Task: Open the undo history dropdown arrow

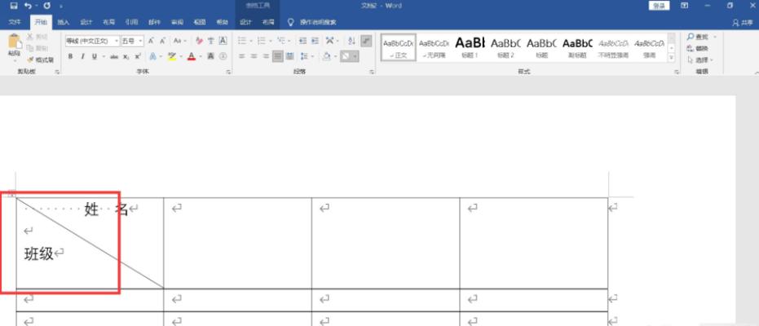Action: click(37, 7)
